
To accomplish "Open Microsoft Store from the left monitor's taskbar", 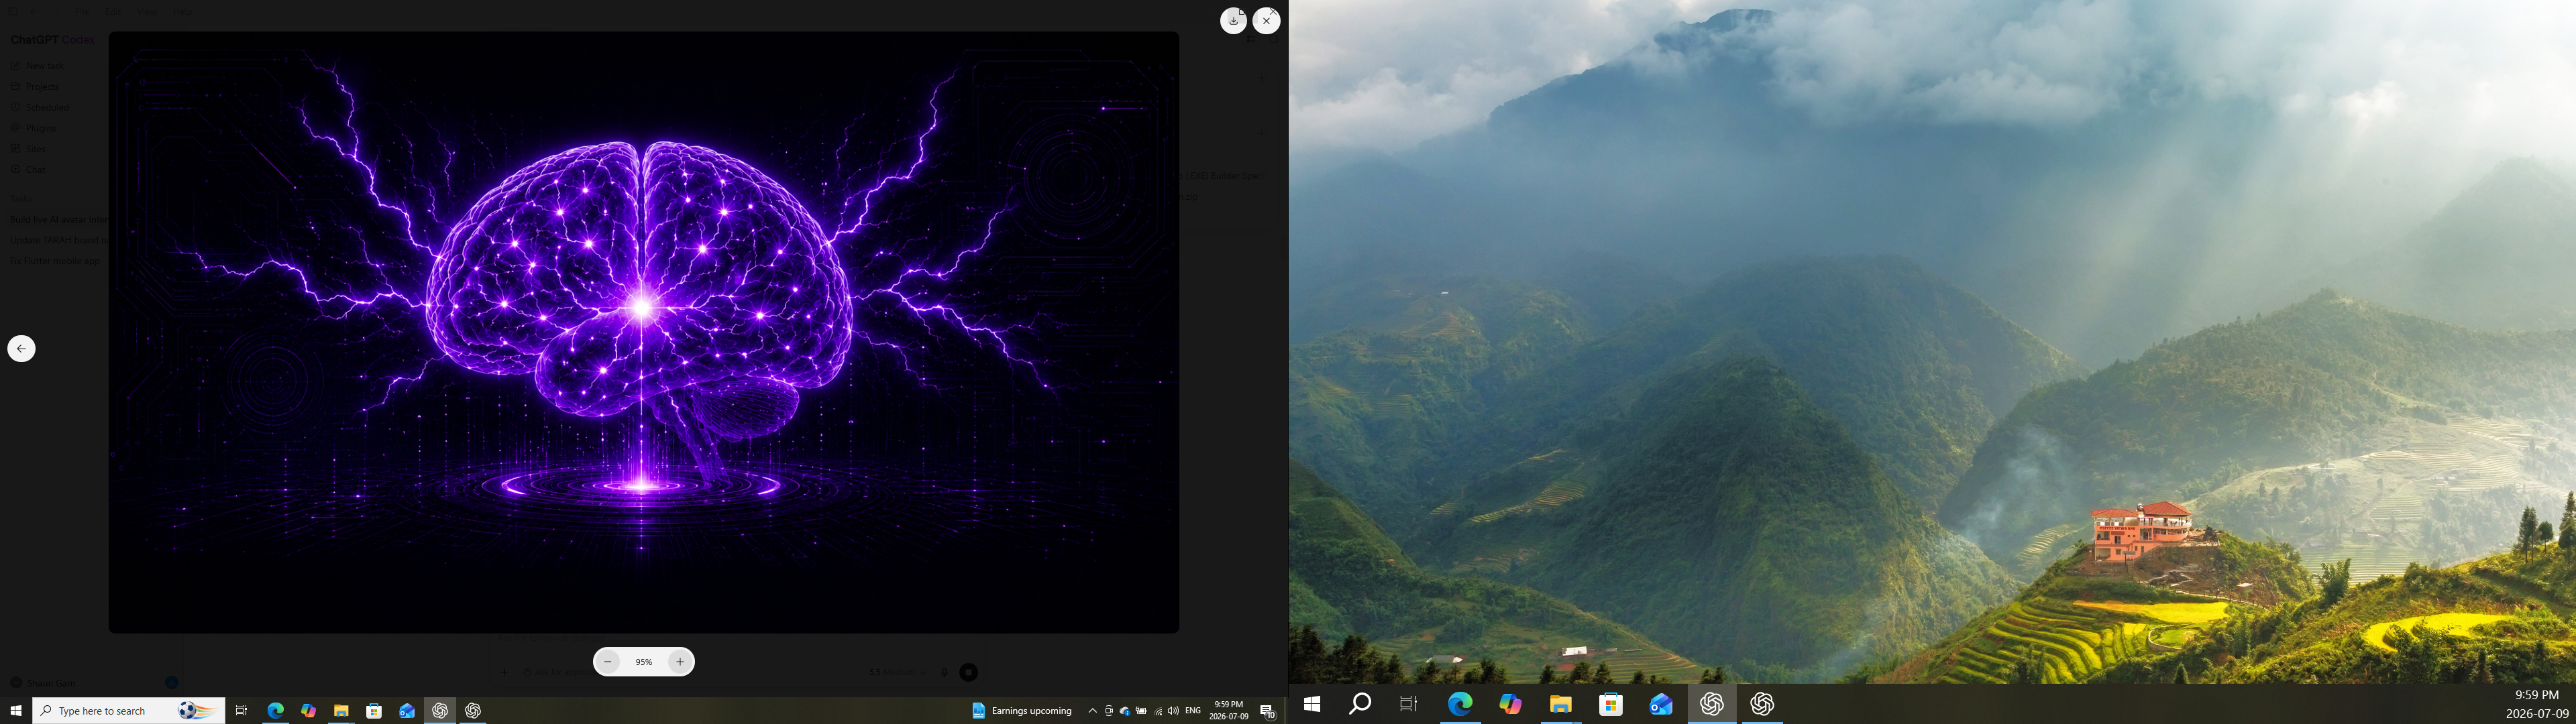I will [374, 711].
